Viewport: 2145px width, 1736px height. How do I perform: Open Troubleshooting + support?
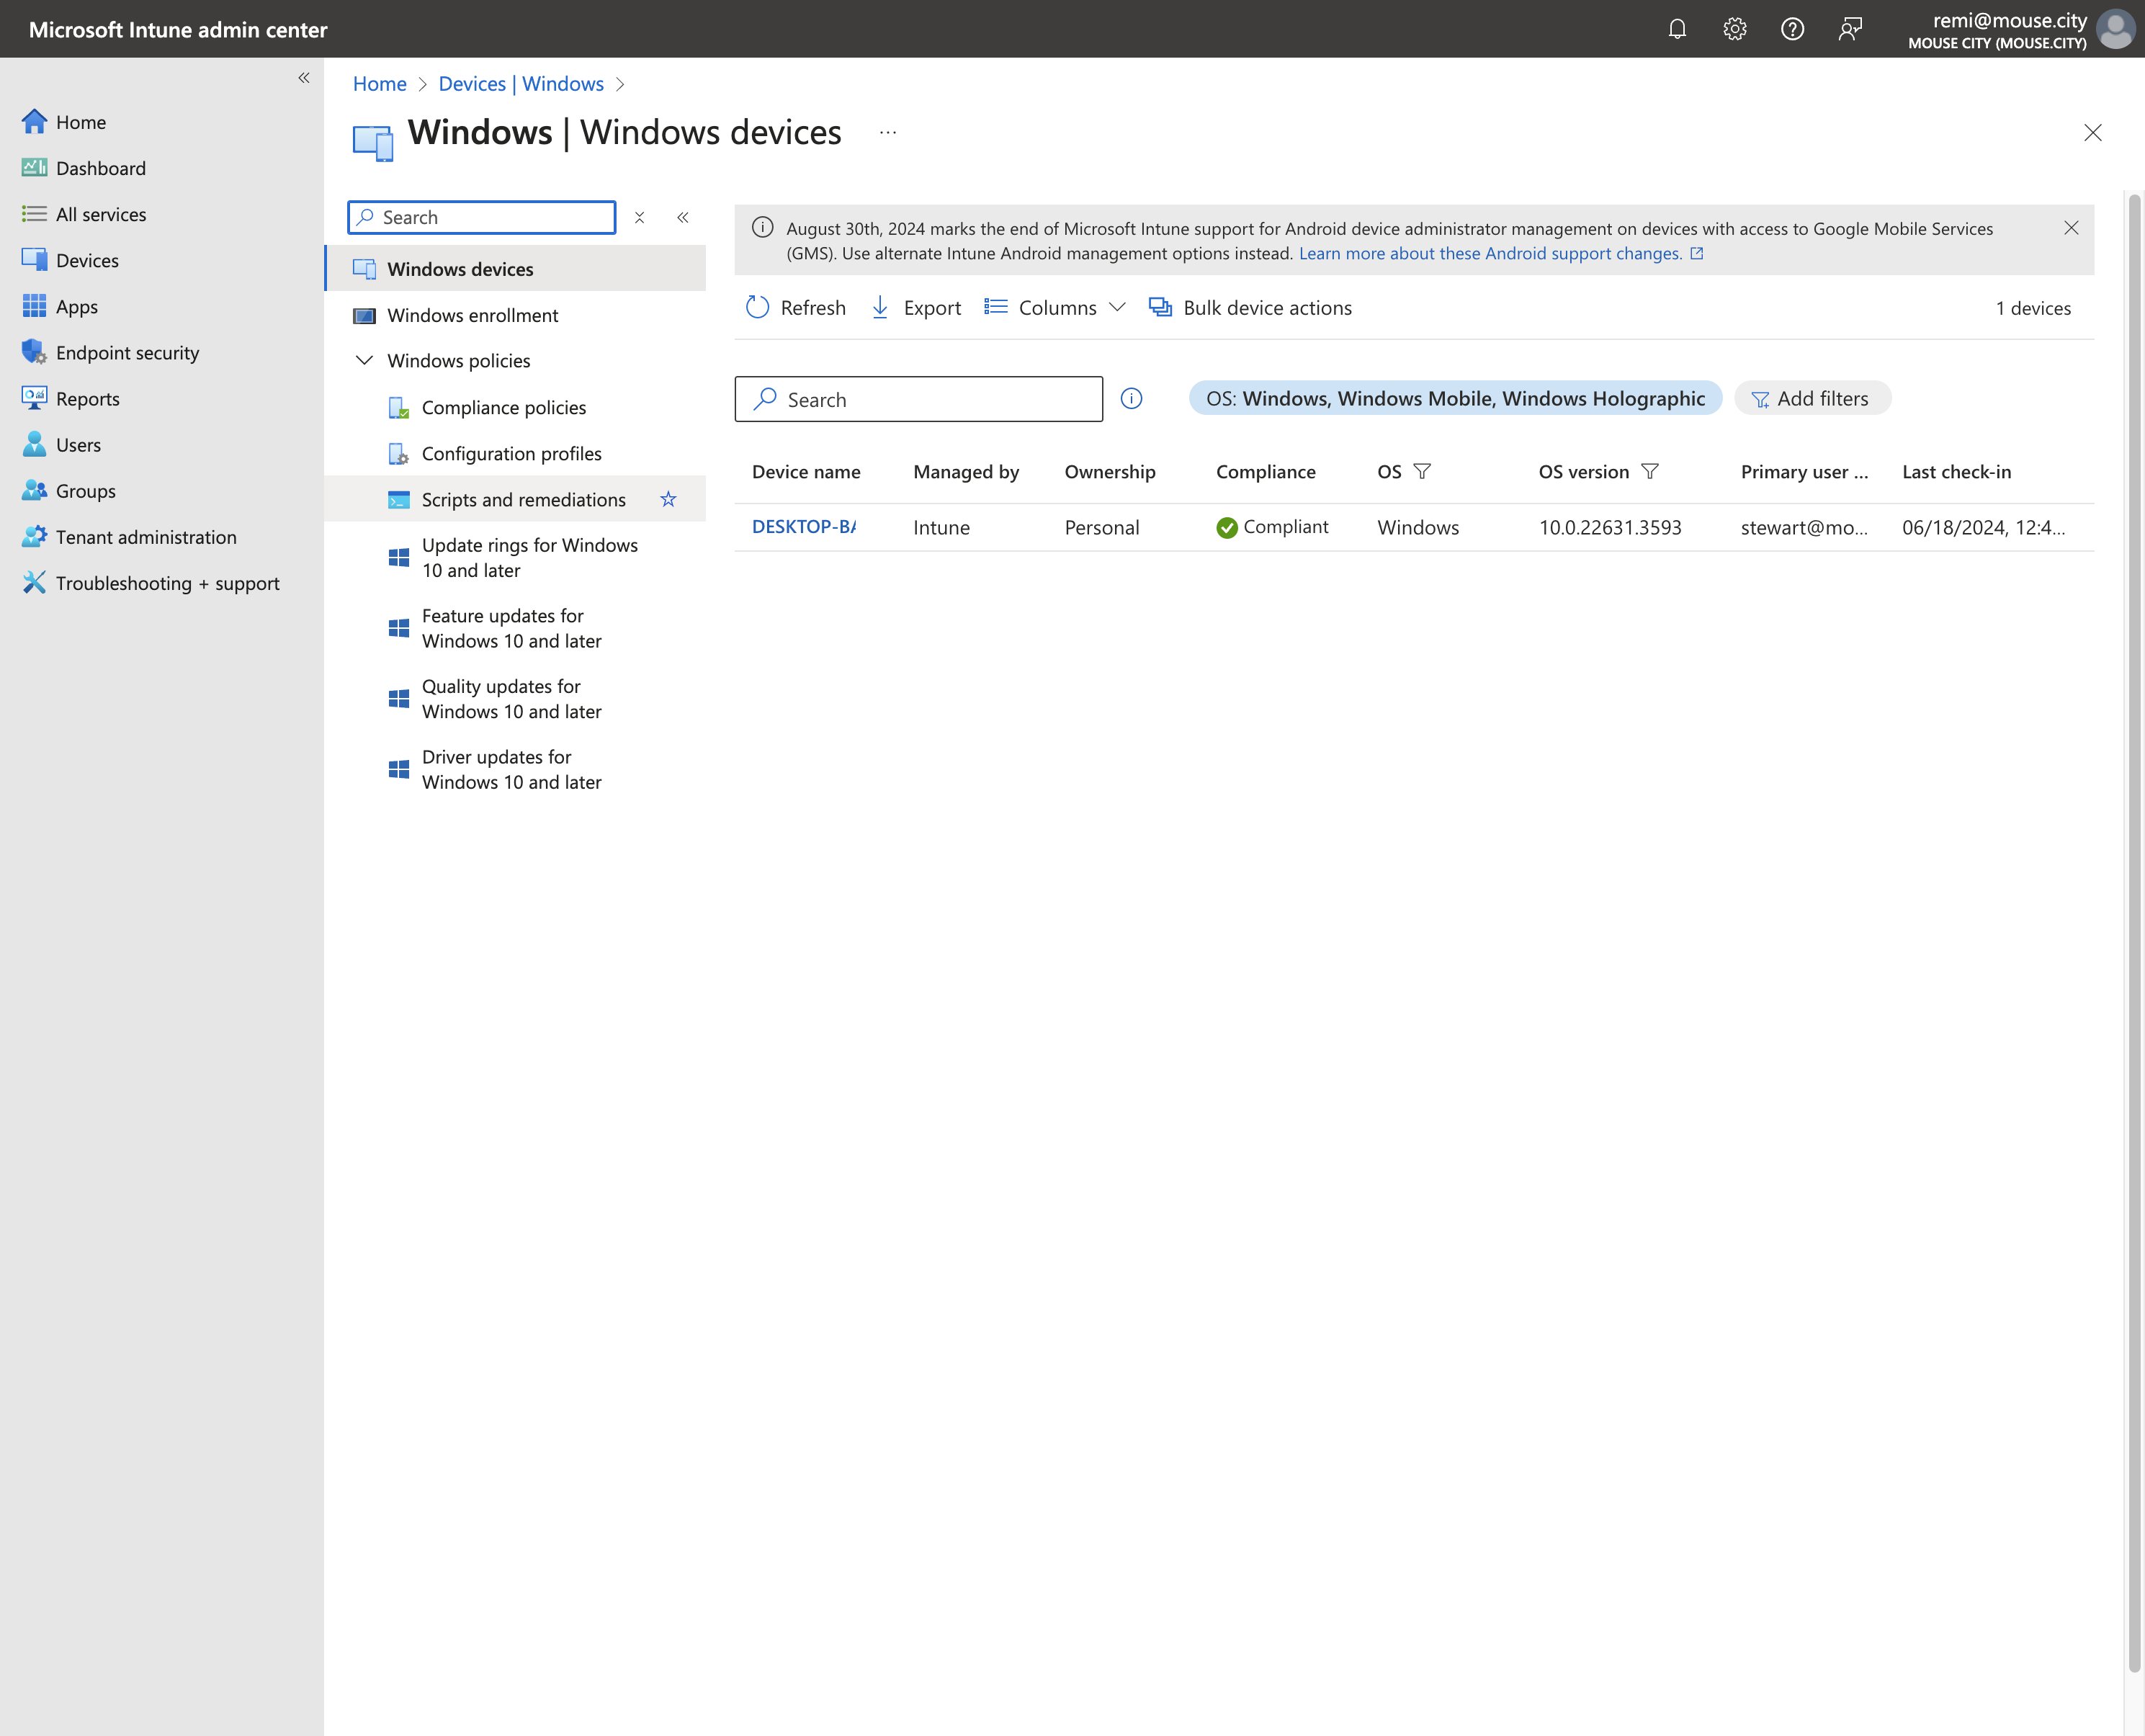click(x=167, y=583)
